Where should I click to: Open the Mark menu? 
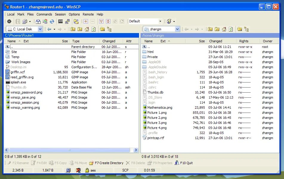tap(21, 14)
